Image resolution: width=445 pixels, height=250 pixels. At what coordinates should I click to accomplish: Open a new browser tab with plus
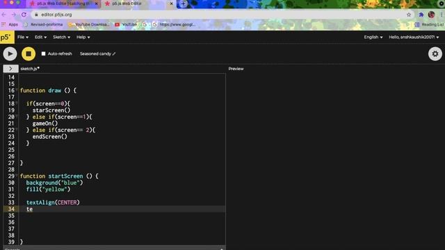coord(183,3)
